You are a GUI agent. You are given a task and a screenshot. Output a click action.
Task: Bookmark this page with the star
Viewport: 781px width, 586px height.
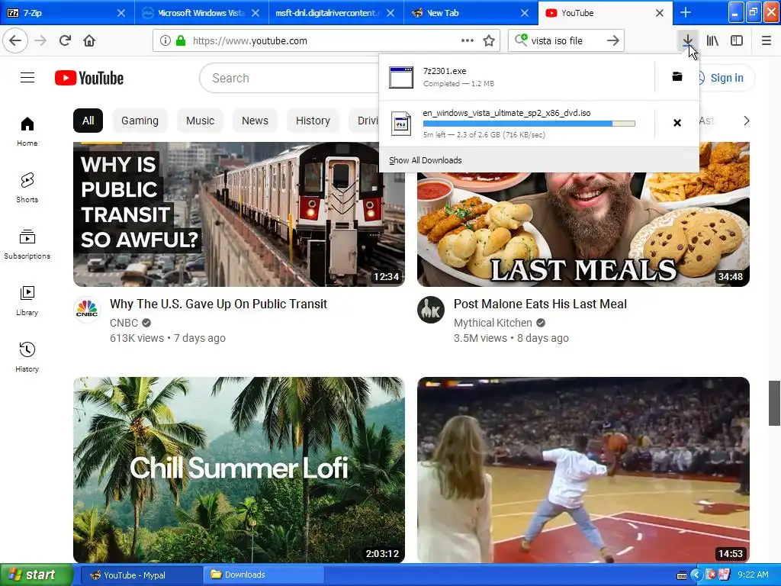point(489,41)
